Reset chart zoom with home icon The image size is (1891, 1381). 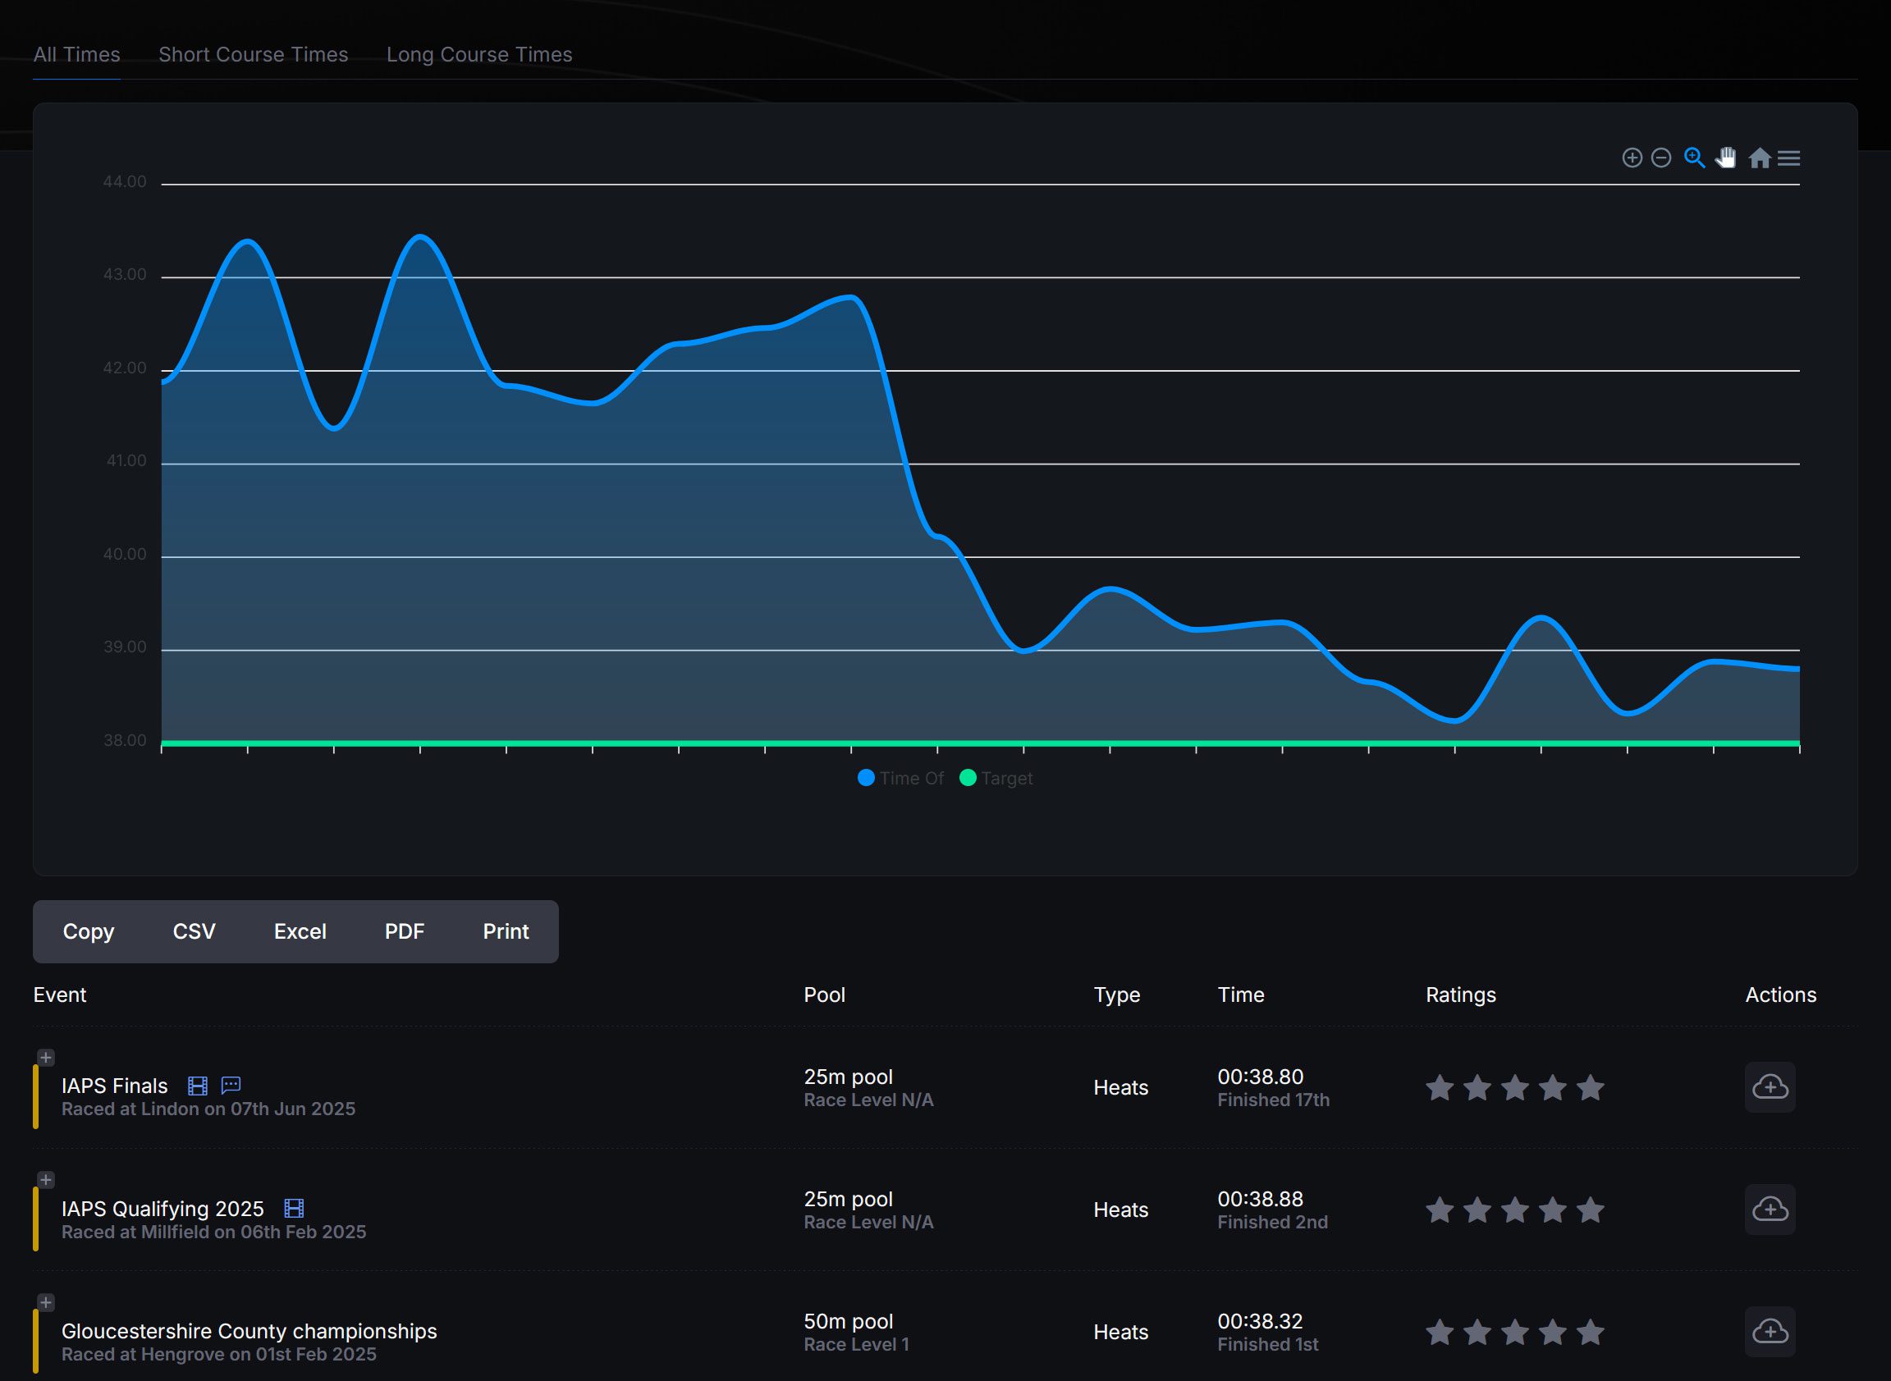(x=1759, y=158)
